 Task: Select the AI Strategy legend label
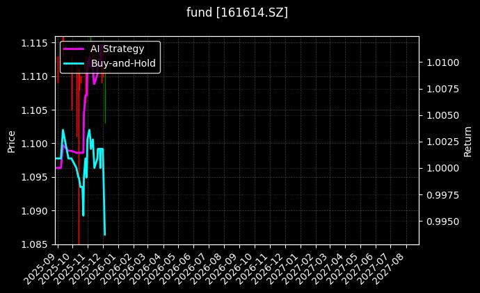[x=118, y=49]
